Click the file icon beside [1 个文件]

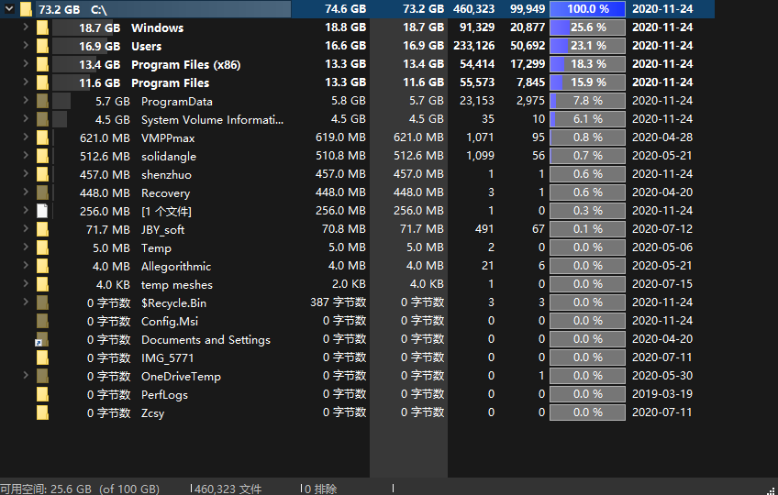click(x=42, y=211)
